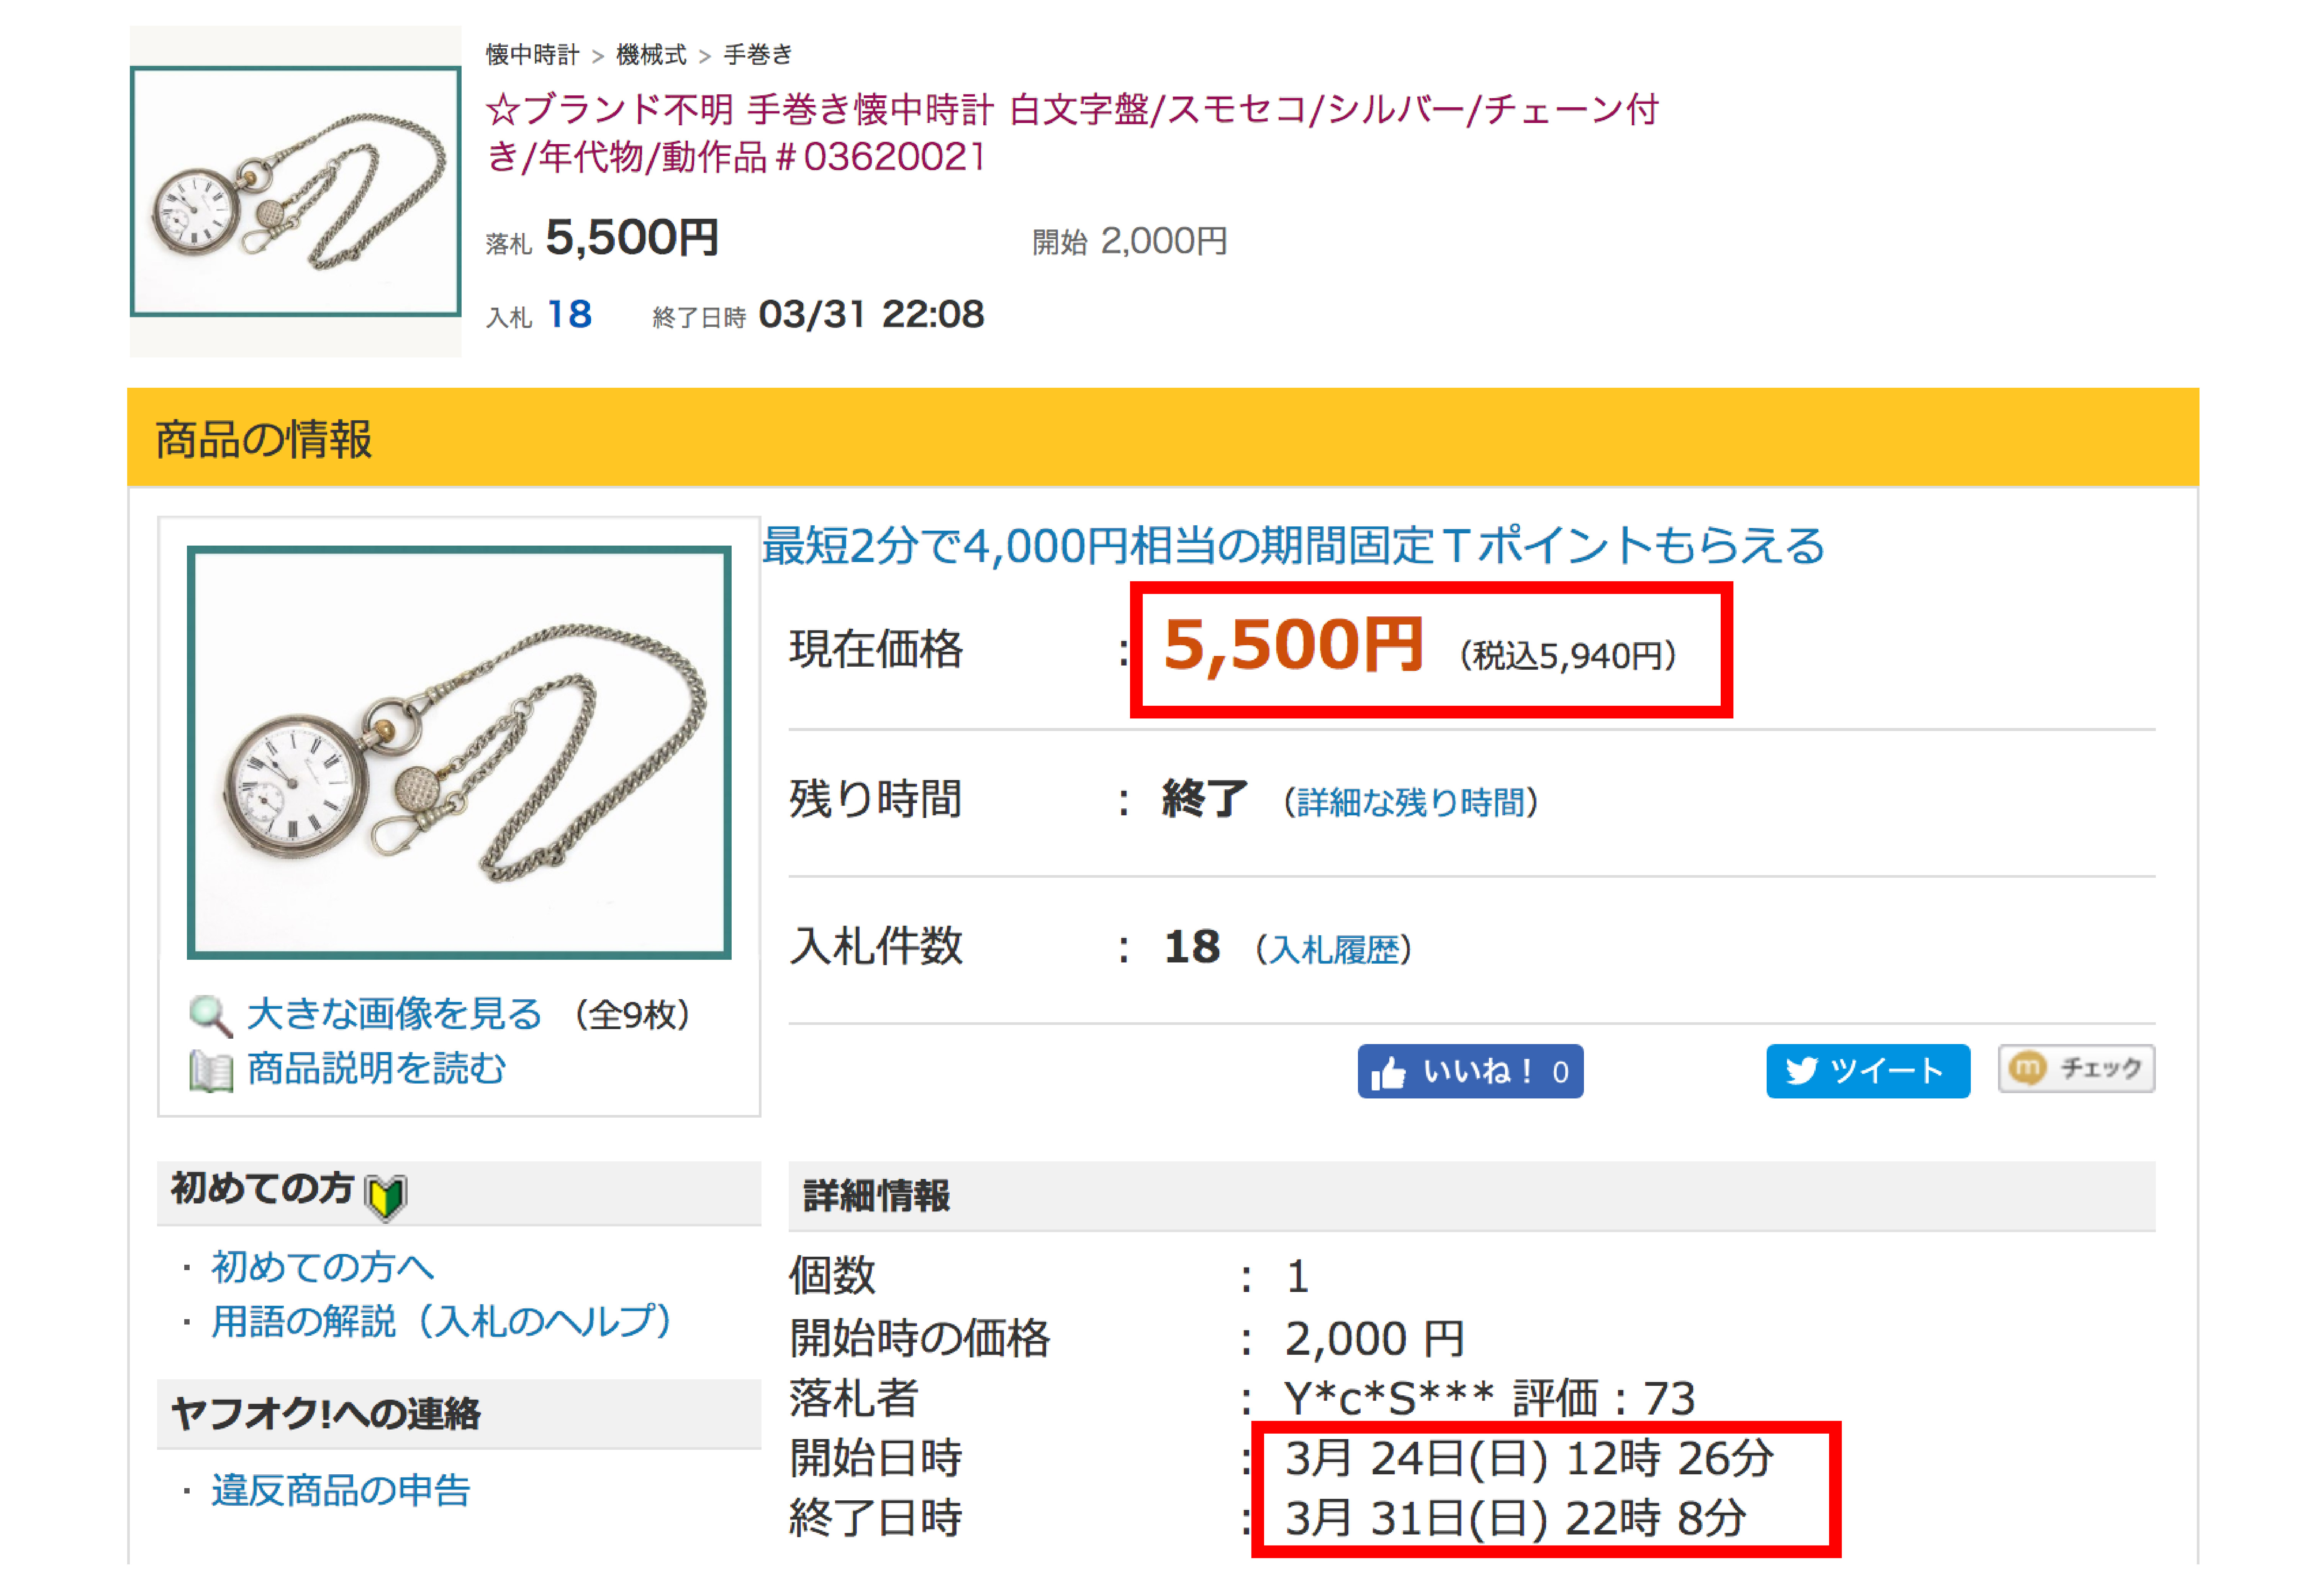Open the 入札履歴 bid history link
The width and height of the screenshot is (2324, 1577).
(x=1334, y=949)
